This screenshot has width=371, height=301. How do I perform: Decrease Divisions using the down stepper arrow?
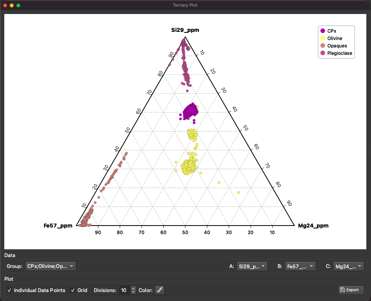pos(134,292)
